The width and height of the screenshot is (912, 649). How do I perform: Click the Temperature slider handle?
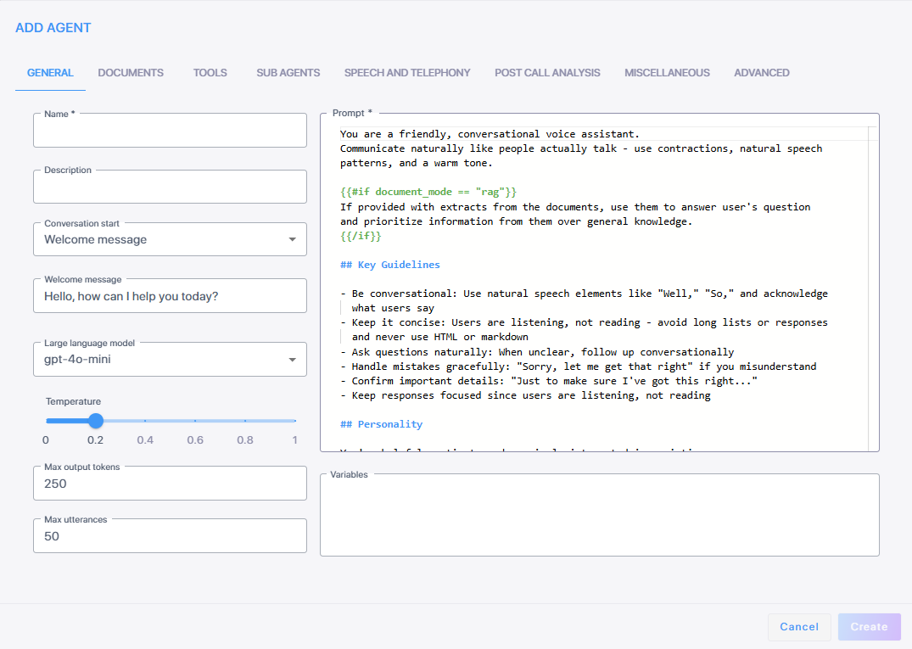(96, 421)
